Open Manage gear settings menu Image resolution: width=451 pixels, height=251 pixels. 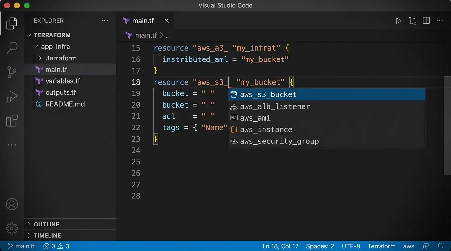(x=12, y=228)
